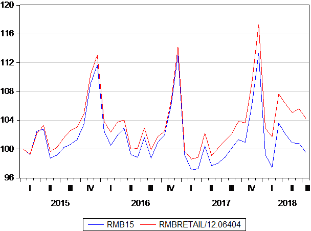Click the red peak in late 2015
Viewport: 311px width, 231px height.
point(97,56)
